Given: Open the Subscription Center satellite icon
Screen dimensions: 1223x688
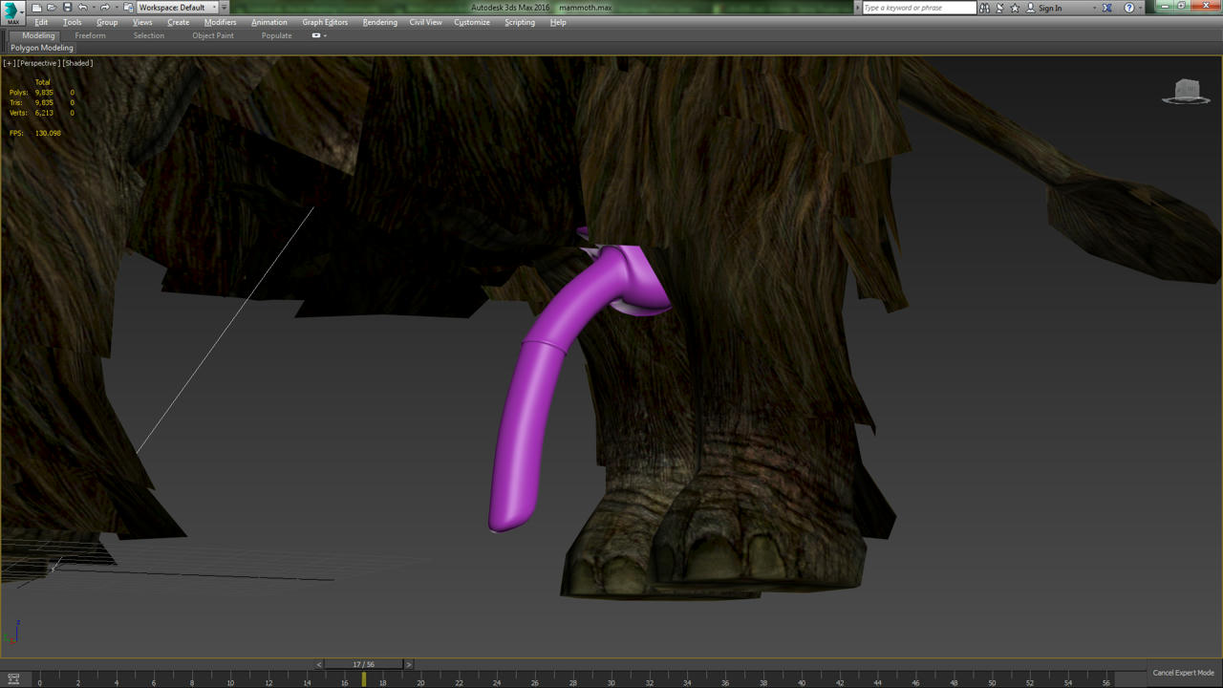Looking at the screenshot, I should (x=999, y=8).
